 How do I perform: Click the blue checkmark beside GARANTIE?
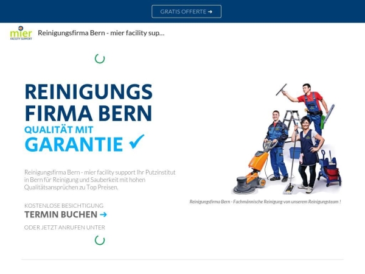137,142
